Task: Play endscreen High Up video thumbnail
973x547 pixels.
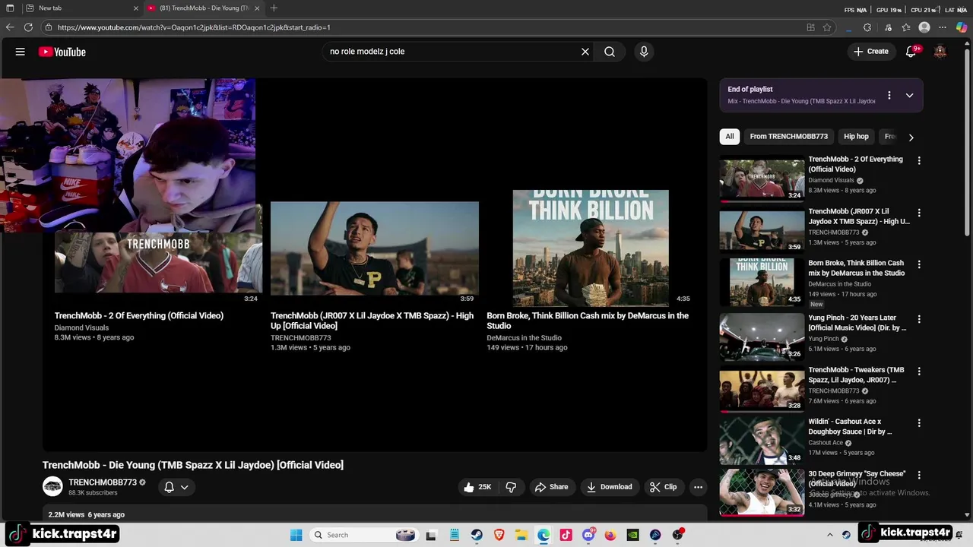Action: pyautogui.click(x=375, y=248)
